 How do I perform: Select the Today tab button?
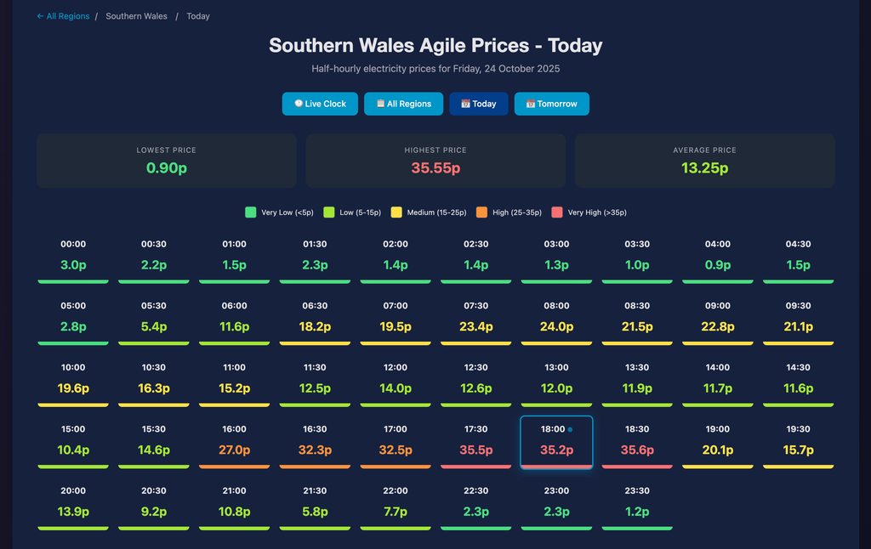click(478, 104)
